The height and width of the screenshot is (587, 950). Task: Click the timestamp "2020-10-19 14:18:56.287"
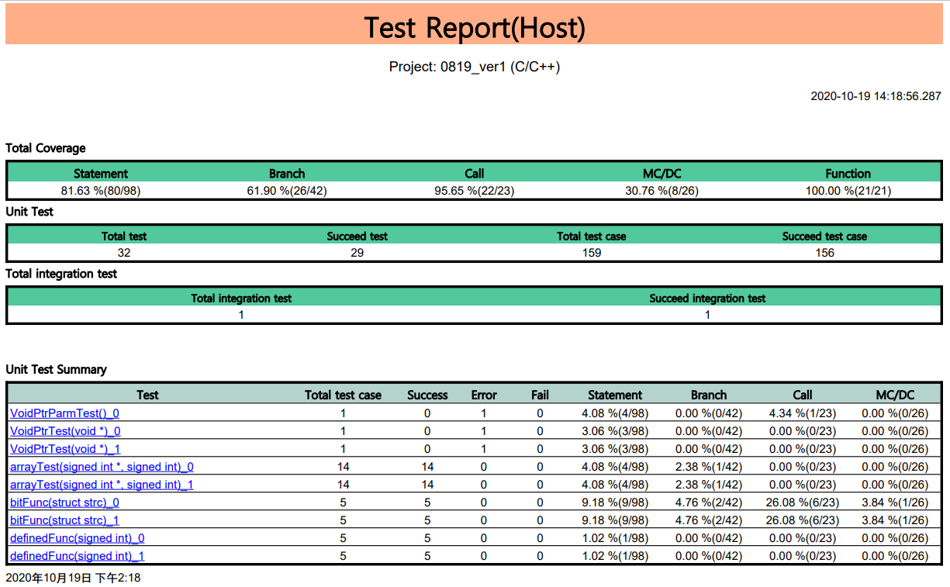[x=876, y=97]
